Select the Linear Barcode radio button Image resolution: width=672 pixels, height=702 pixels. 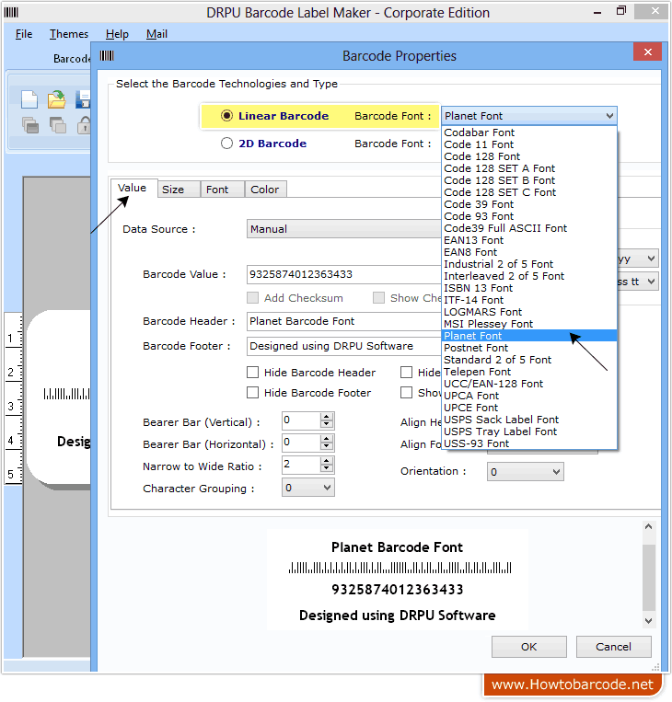coord(226,116)
